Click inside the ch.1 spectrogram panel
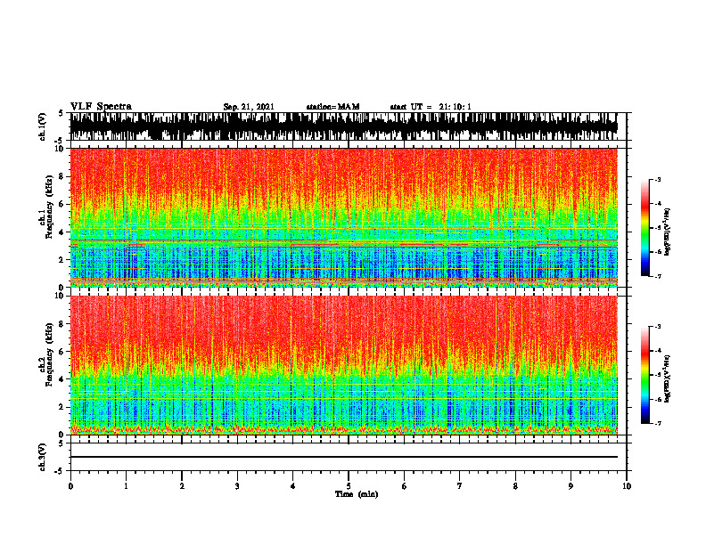 343,217
